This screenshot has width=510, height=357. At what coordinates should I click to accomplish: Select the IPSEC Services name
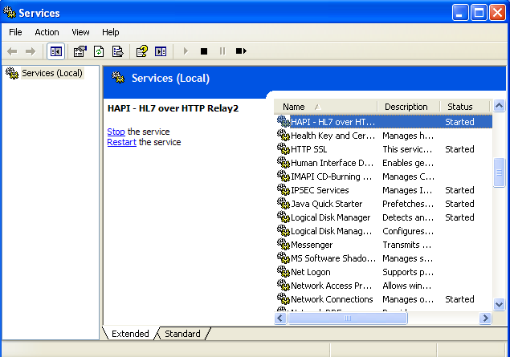click(320, 190)
